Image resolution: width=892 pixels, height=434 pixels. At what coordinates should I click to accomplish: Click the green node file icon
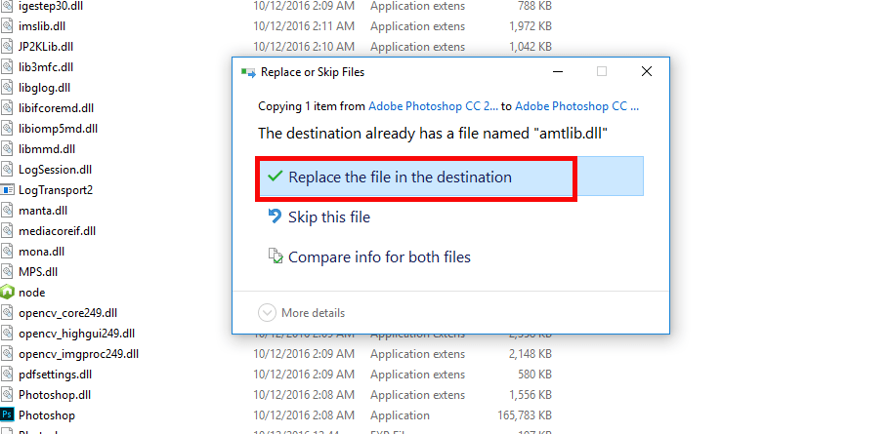[x=8, y=293]
